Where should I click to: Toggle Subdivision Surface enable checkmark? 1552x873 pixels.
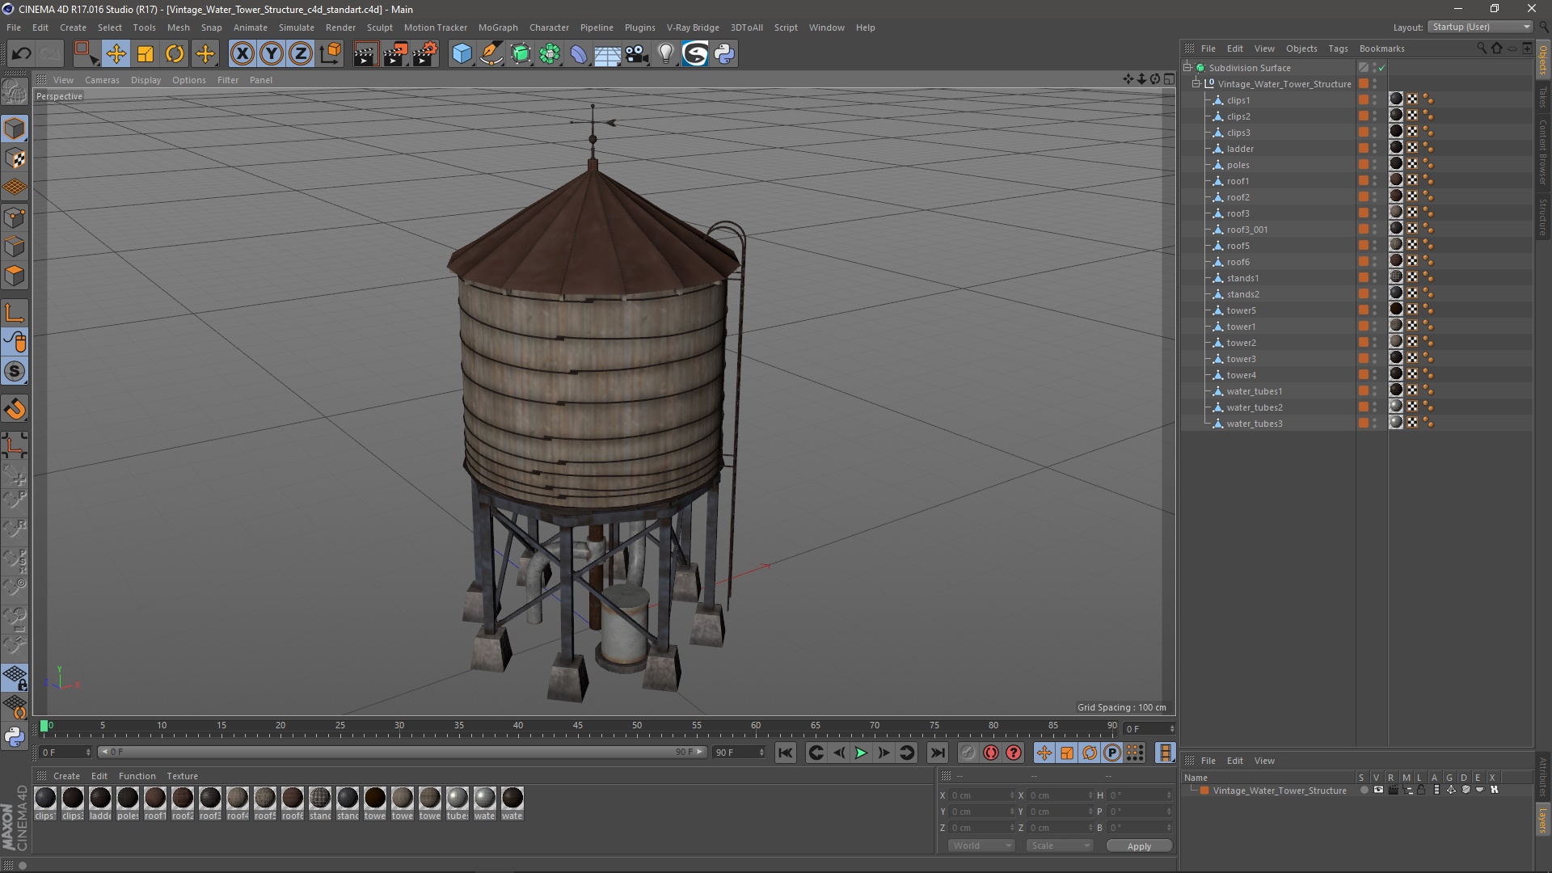pyautogui.click(x=1382, y=68)
